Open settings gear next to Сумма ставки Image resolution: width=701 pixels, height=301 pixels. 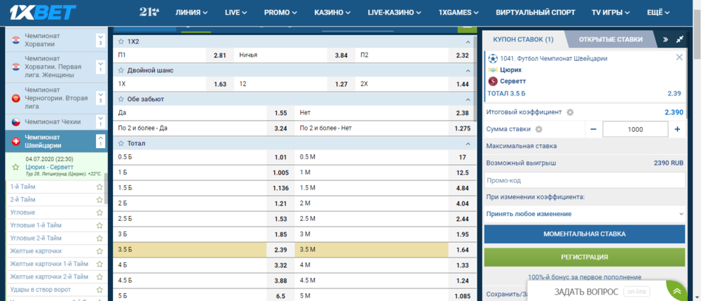tap(538, 129)
